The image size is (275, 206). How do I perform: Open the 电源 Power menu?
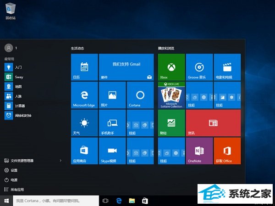coord(11,180)
